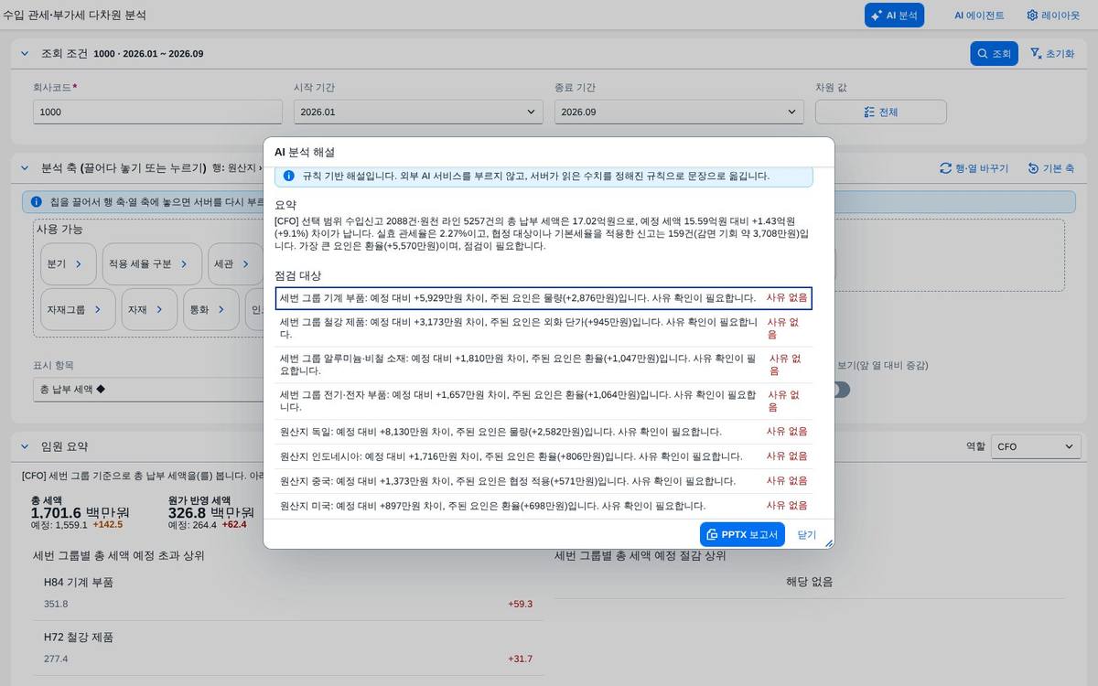This screenshot has width=1098, height=686.
Task: Select the 원산지 중국 check item
Action: pyautogui.click(x=544, y=481)
